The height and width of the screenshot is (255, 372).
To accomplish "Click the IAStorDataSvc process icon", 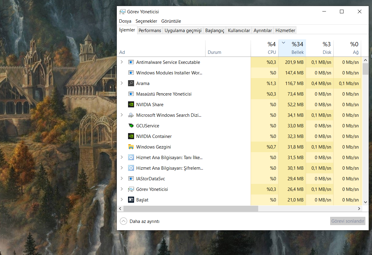I will 131,179.
